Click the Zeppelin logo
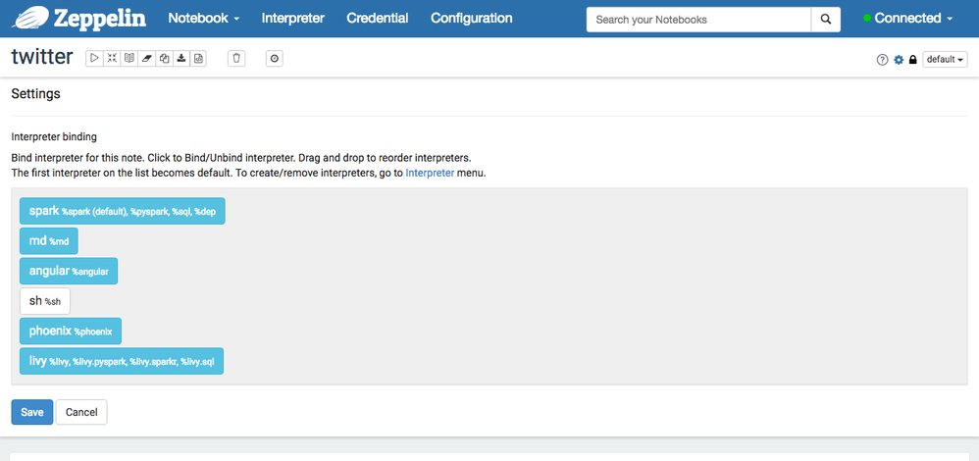The height and width of the screenshot is (461, 979). pos(79,18)
